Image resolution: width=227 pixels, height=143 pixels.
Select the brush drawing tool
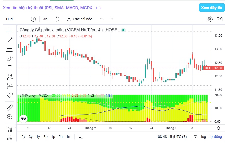click(10, 59)
